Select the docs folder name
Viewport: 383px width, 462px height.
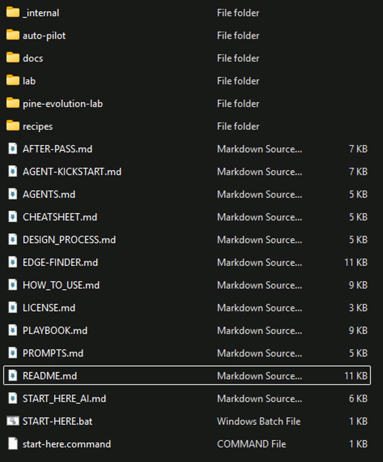(33, 58)
